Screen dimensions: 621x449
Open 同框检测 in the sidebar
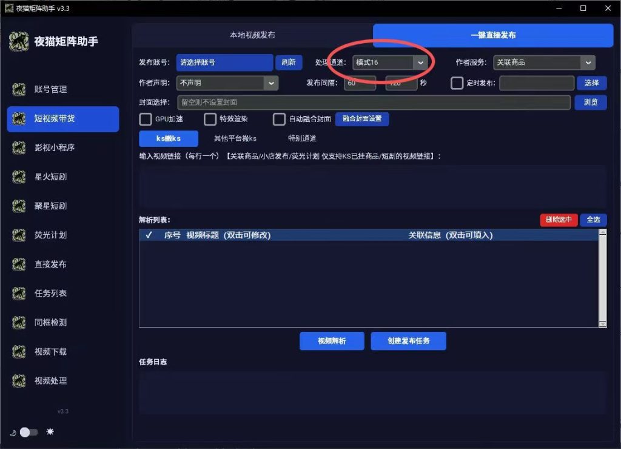tap(63, 322)
